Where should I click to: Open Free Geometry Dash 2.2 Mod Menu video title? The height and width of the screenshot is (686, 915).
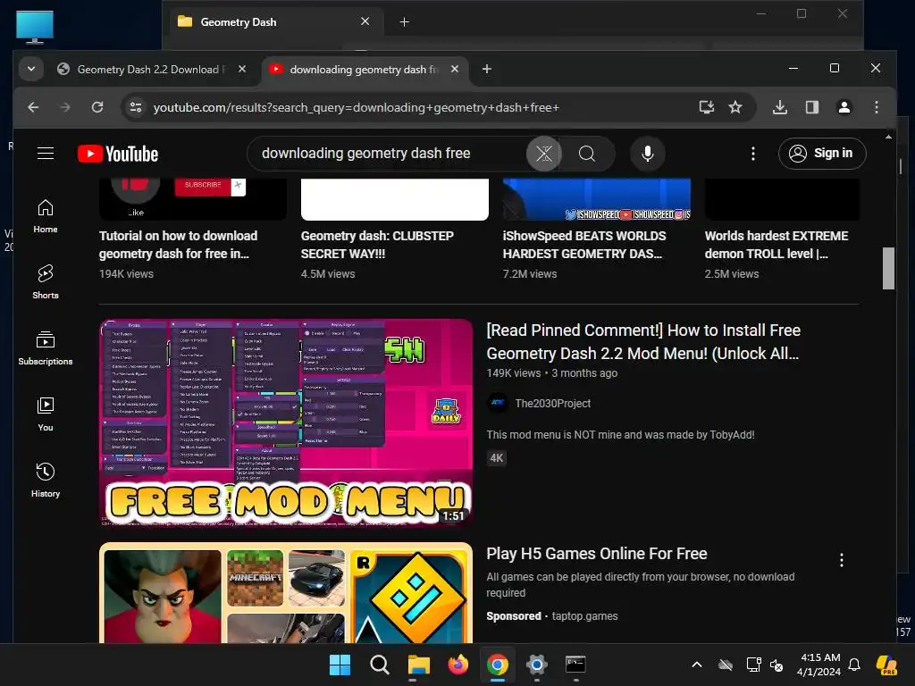click(x=643, y=342)
